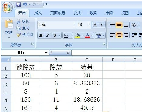The width and height of the screenshot is (142, 112).
Task: Open the 页面布局 tab
Action: click(58, 13)
